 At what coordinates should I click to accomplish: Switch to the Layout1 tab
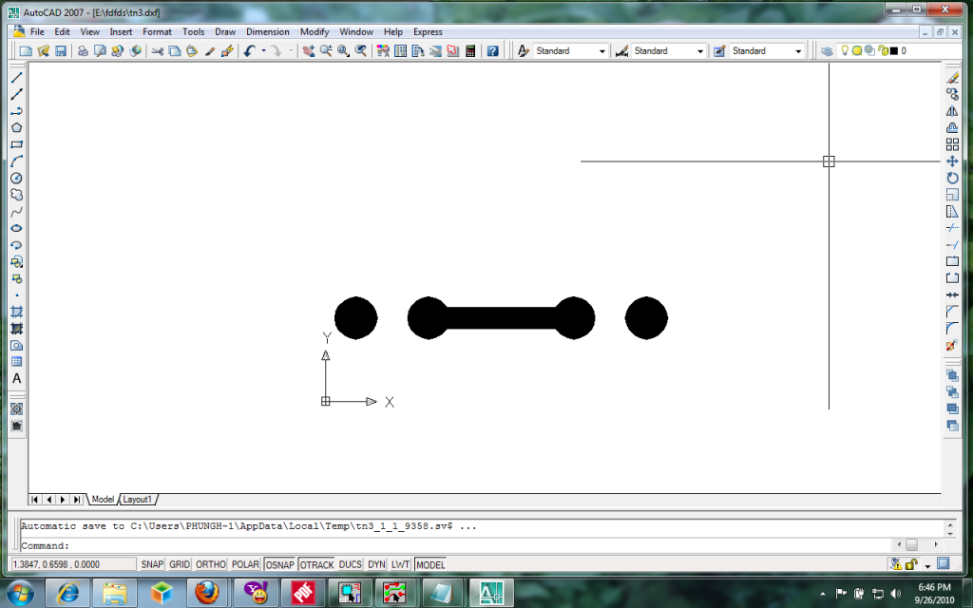pyautogui.click(x=137, y=500)
